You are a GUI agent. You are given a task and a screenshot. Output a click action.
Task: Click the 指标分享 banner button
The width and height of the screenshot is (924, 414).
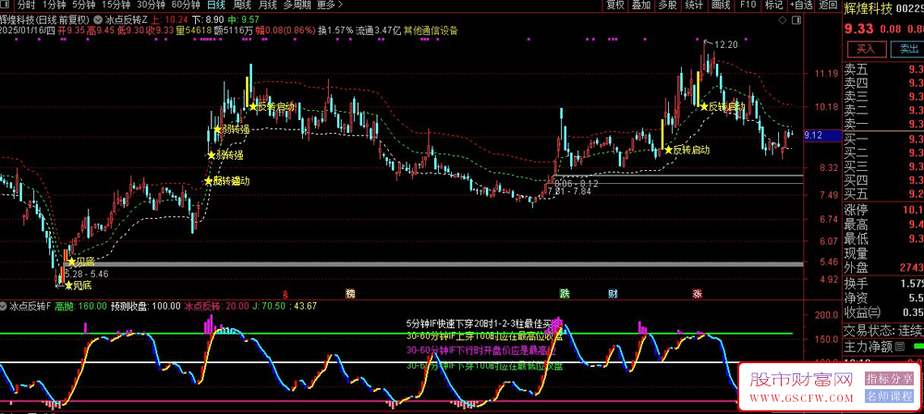[x=889, y=379]
